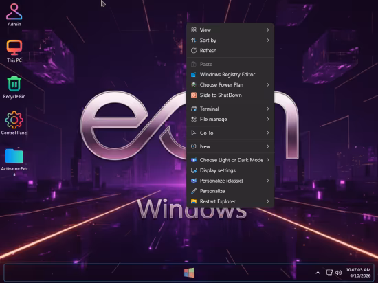Click the Restart Explorer folder icon

[194, 201]
